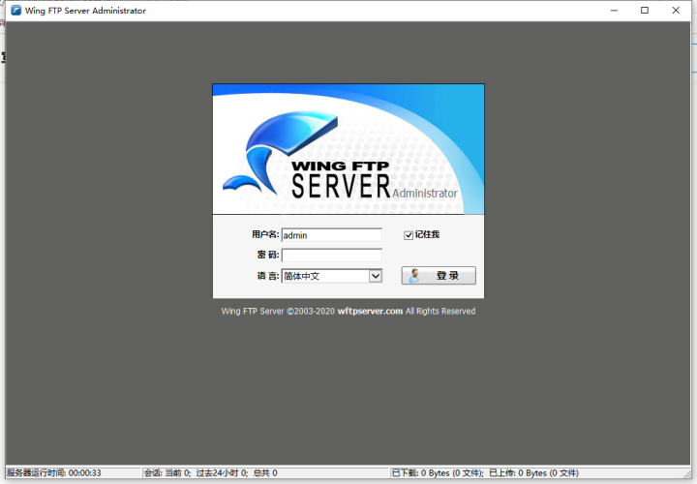Focus the empty 密码 password field
This screenshot has height=484, width=697.
[x=332, y=256]
